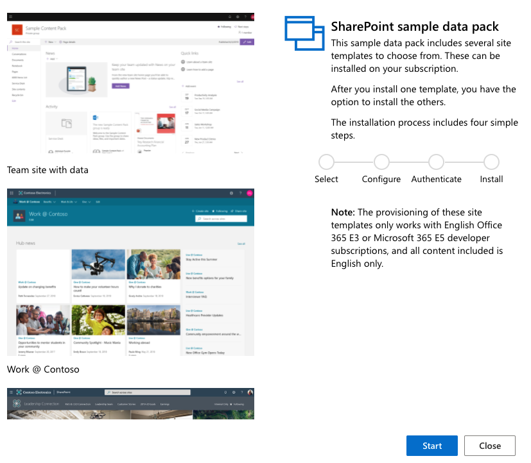Select the partially visible Leadership Connection preview
The width and height of the screenshot is (531, 463).
tap(130, 403)
